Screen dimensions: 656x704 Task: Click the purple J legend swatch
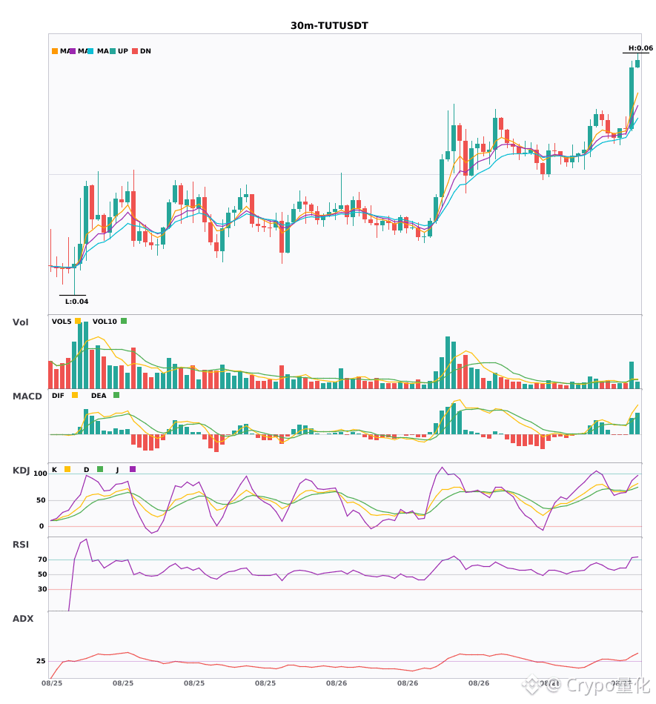pyautogui.click(x=133, y=469)
